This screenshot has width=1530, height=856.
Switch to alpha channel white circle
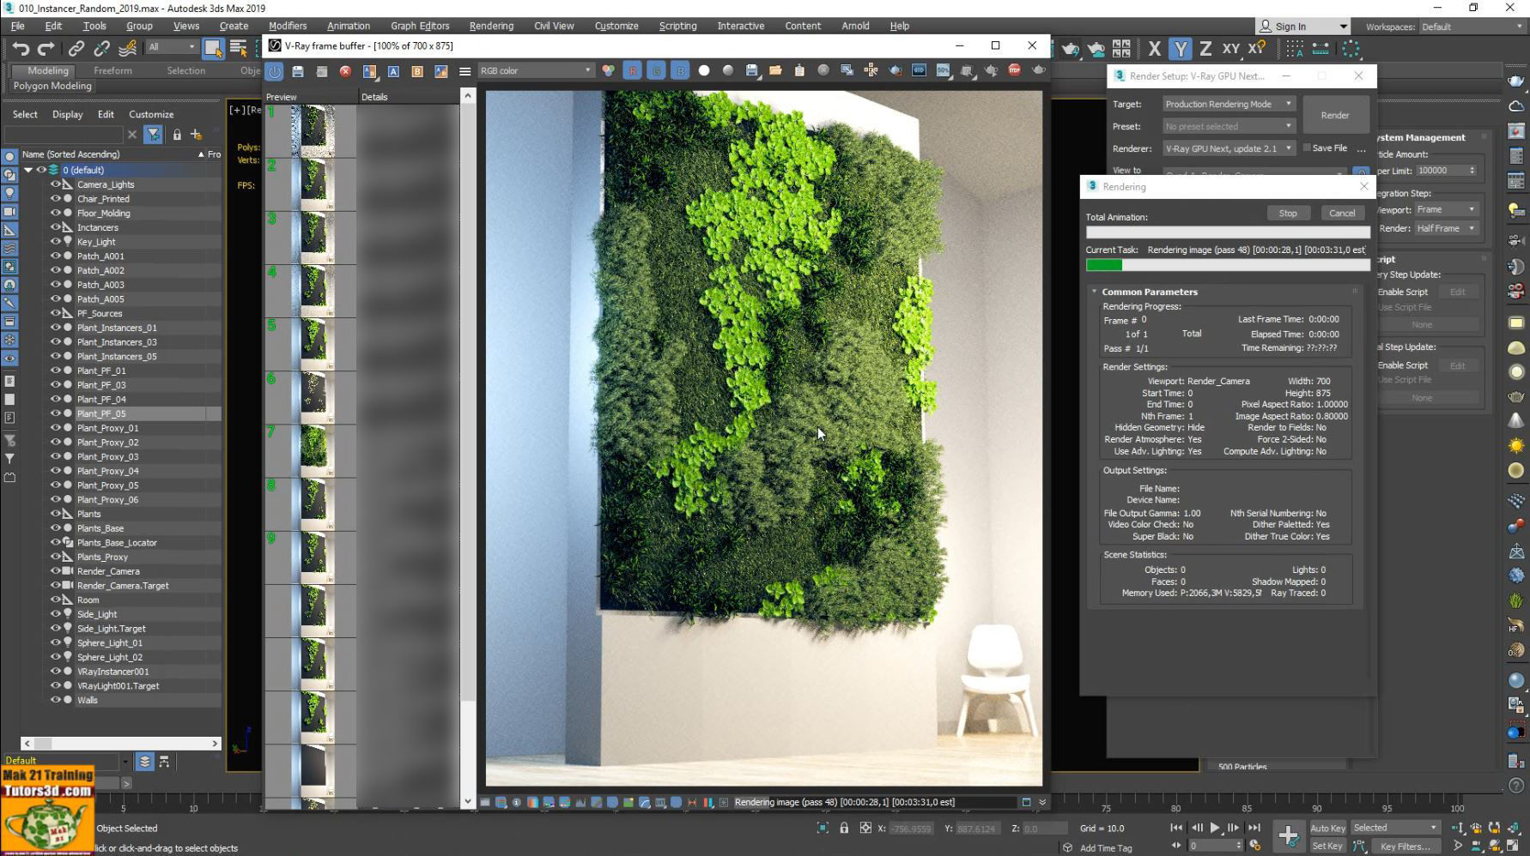click(x=704, y=71)
